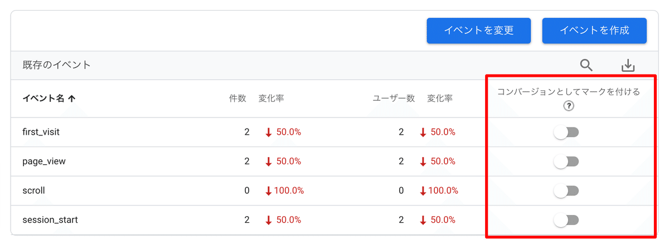Click the help question mark icon
This screenshot has width=669, height=240.
pos(569,106)
